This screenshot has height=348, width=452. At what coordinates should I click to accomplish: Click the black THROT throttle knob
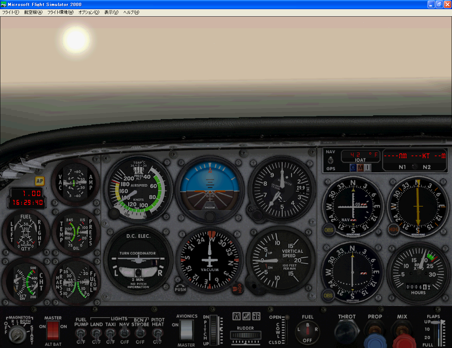click(x=347, y=332)
